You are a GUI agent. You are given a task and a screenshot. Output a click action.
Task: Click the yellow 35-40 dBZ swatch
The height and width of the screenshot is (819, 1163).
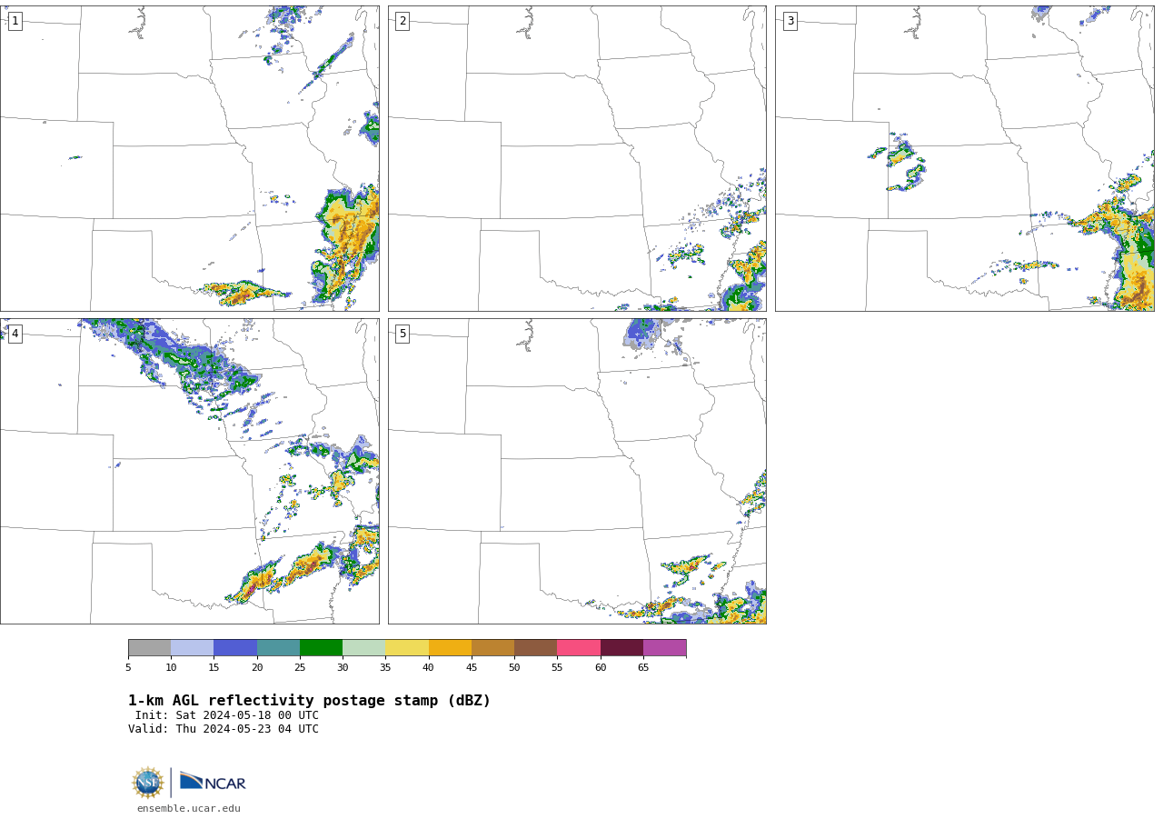pos(407,648)
